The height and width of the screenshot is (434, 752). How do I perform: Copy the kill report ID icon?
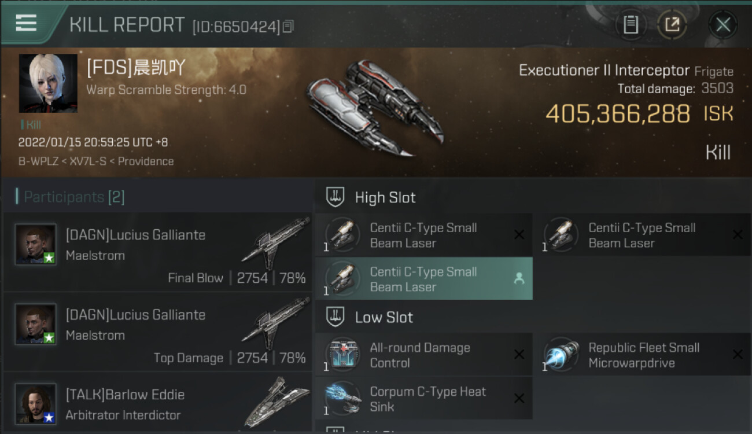click(288, 26)
